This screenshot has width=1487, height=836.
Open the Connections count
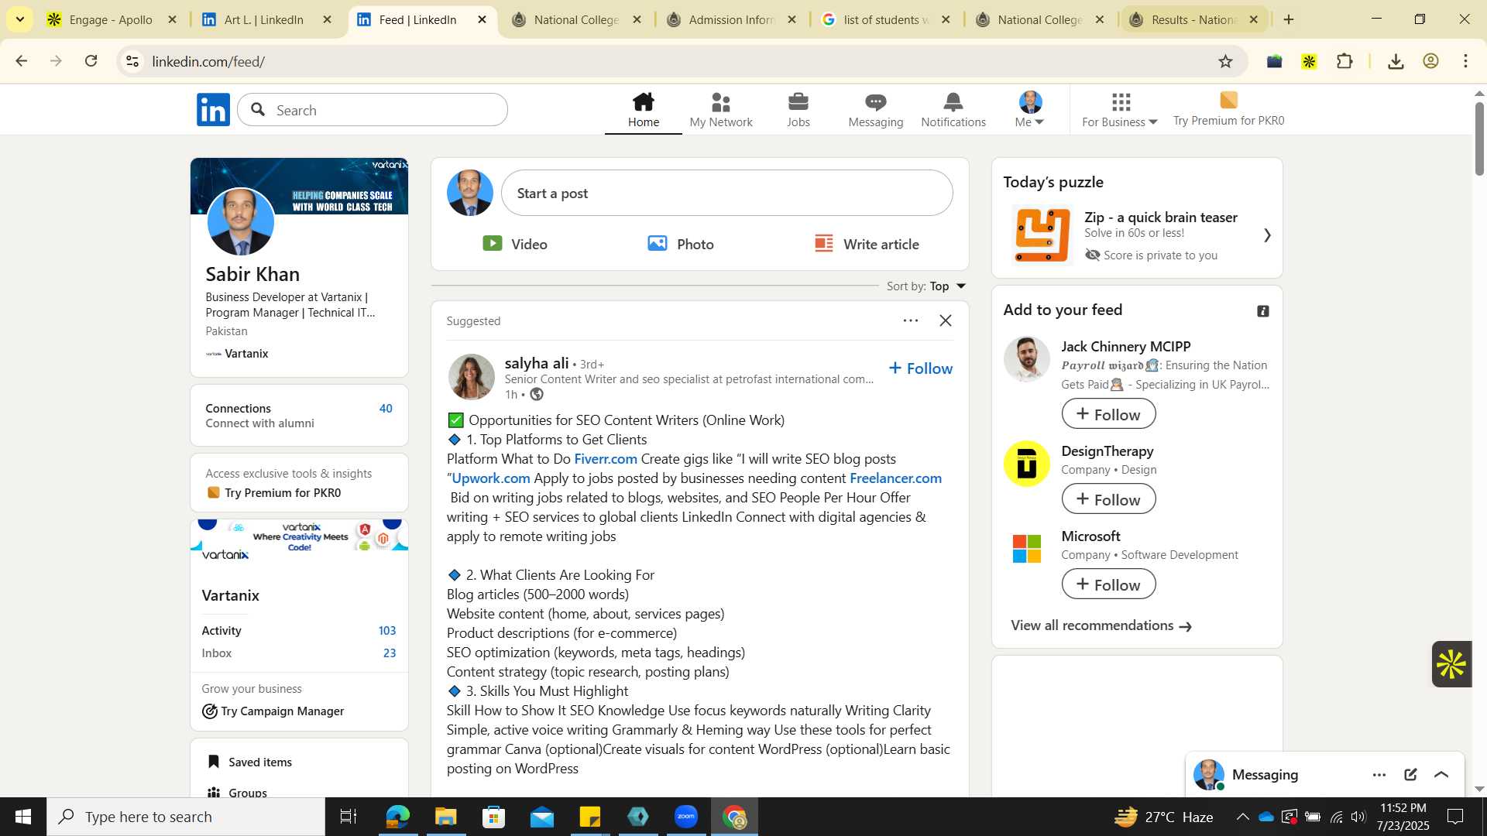point(386,409)
